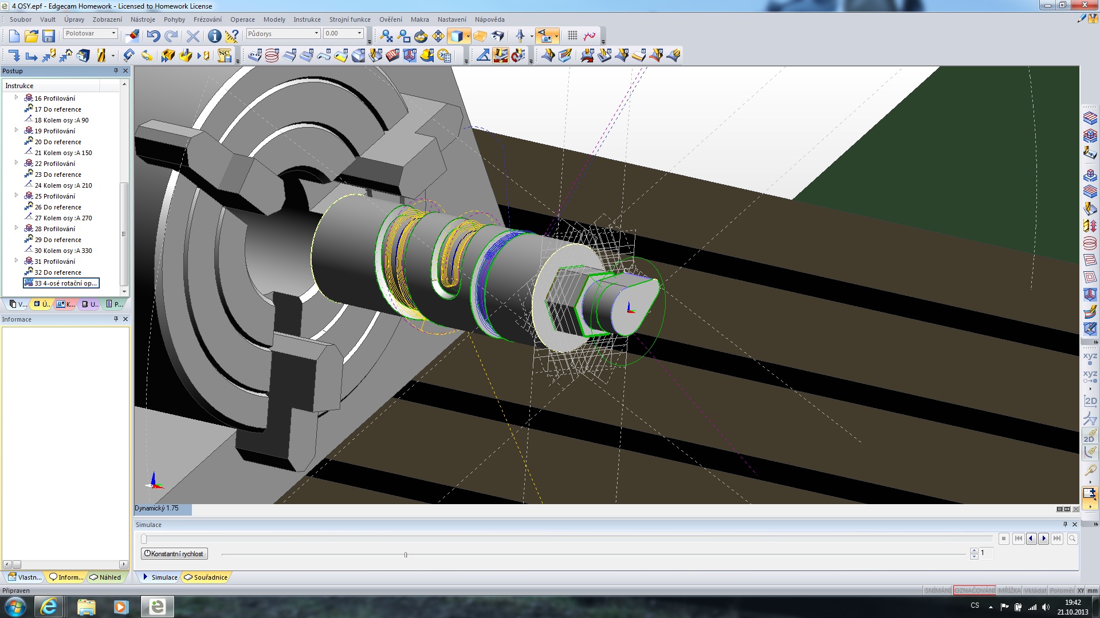The height and width of the screenshot is (618, 1100).
Task: Click the delete X icon in toolbar
Action: pos(193,36)
